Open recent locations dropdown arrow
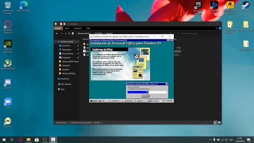 [65, 33]
